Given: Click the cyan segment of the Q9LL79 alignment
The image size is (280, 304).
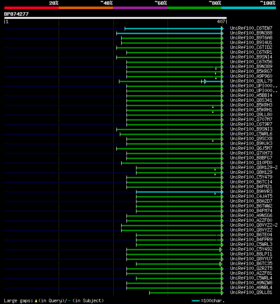Looking at the screenshot, I should [x=213, y=81].
